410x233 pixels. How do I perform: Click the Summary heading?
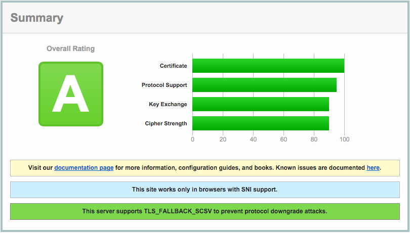click(x=37, y=18)
